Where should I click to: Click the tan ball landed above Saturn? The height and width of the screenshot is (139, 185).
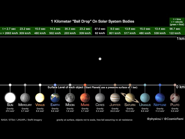(130, 85)
